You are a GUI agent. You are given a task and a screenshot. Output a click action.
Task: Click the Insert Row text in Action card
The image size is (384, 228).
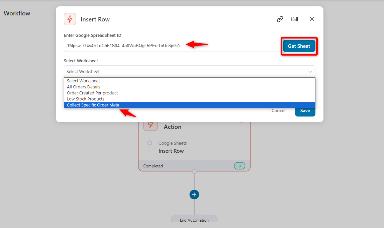click(171, 151)
